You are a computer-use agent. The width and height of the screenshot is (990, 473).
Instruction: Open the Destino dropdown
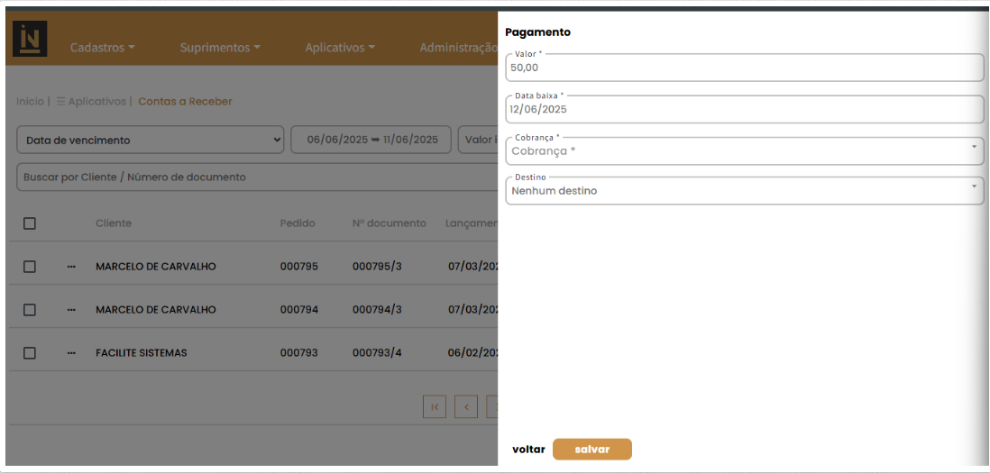pos(745,190)
